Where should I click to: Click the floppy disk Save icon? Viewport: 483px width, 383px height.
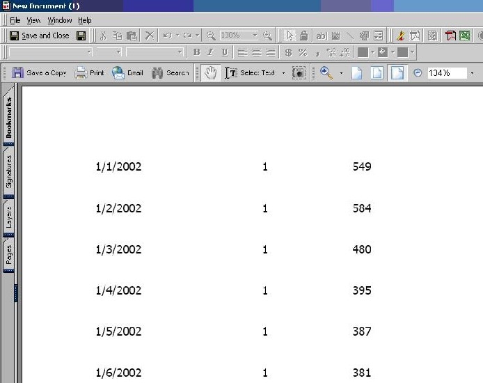click(81, 36)
